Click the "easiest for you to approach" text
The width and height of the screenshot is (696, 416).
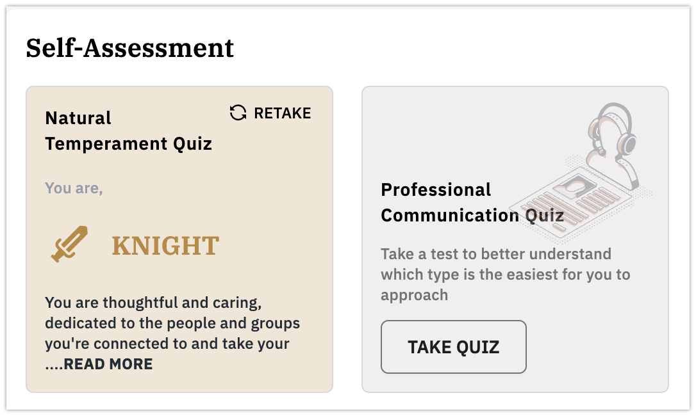coord(506,285)
